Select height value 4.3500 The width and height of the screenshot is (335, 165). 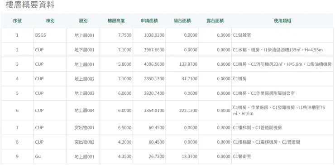click(125, 156)
